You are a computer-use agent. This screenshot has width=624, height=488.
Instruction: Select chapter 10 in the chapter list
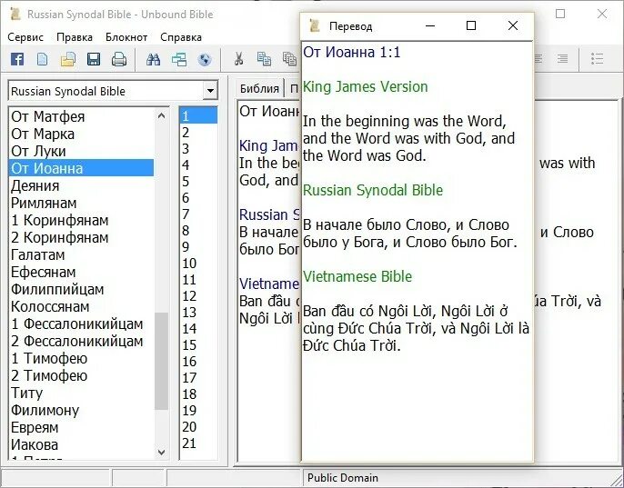(198, 263)
